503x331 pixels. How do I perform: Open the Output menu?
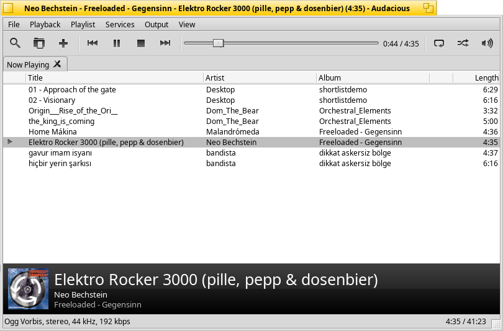[156, 24]
